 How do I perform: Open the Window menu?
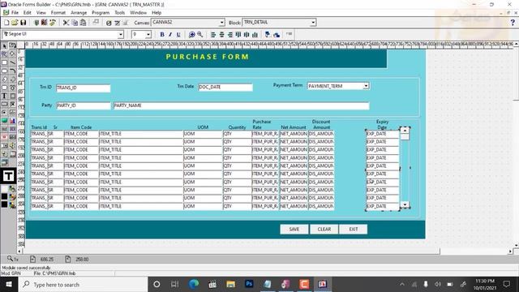[x=138, y=13]
